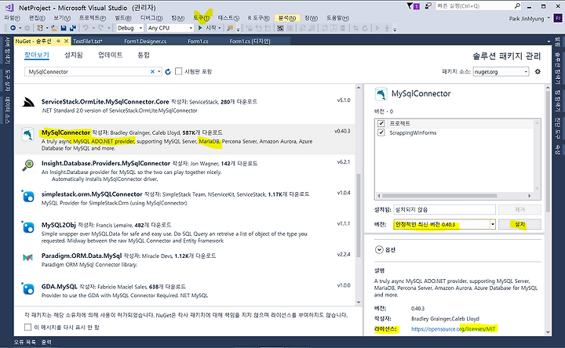Switch to the Installed tab in NuGet
Screen dimensions: 565x348
pos(74,55)
